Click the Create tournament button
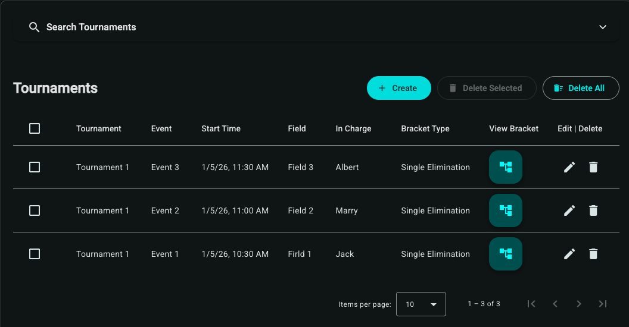 (398, 88)
